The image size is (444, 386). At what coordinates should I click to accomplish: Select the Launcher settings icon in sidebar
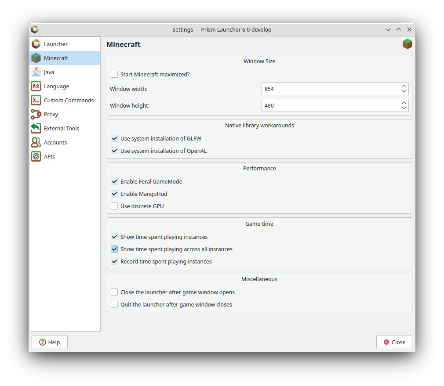[x=36, y=44]
